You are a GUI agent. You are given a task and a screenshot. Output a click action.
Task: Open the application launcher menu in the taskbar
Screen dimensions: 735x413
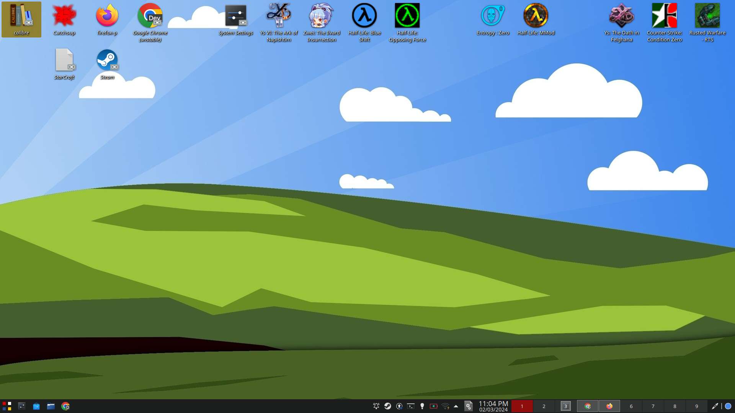pyautogui.click(x=7, y=406)
